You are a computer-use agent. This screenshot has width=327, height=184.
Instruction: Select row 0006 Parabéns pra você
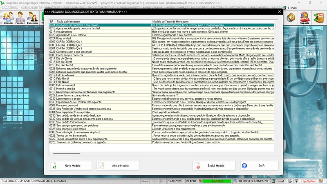[161, 105]
